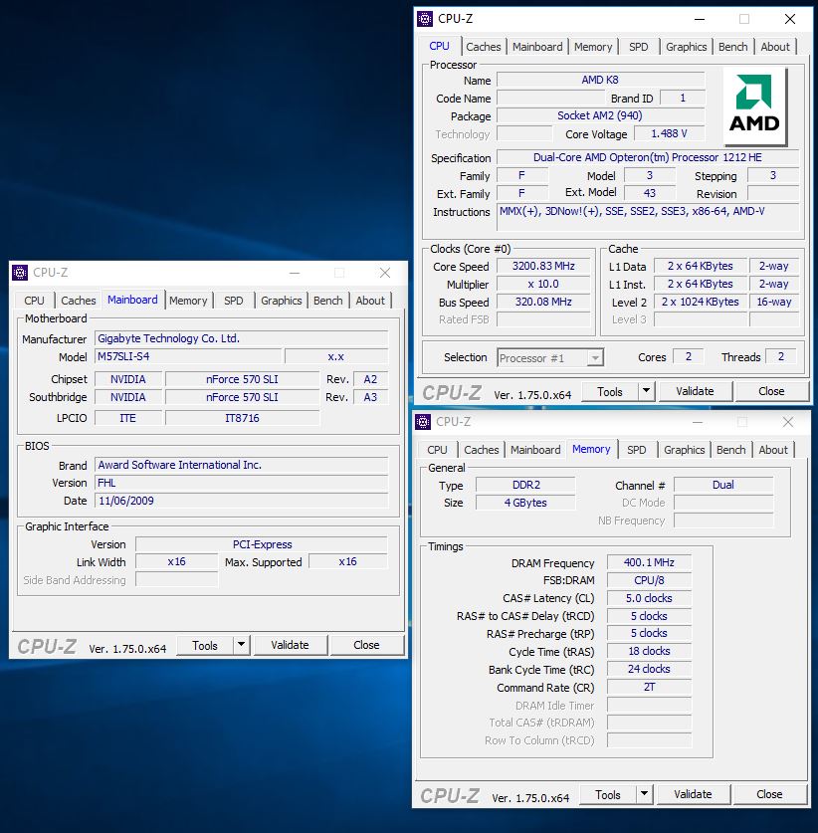Open Memory tab in the CPU window

[x=593, y=47]
